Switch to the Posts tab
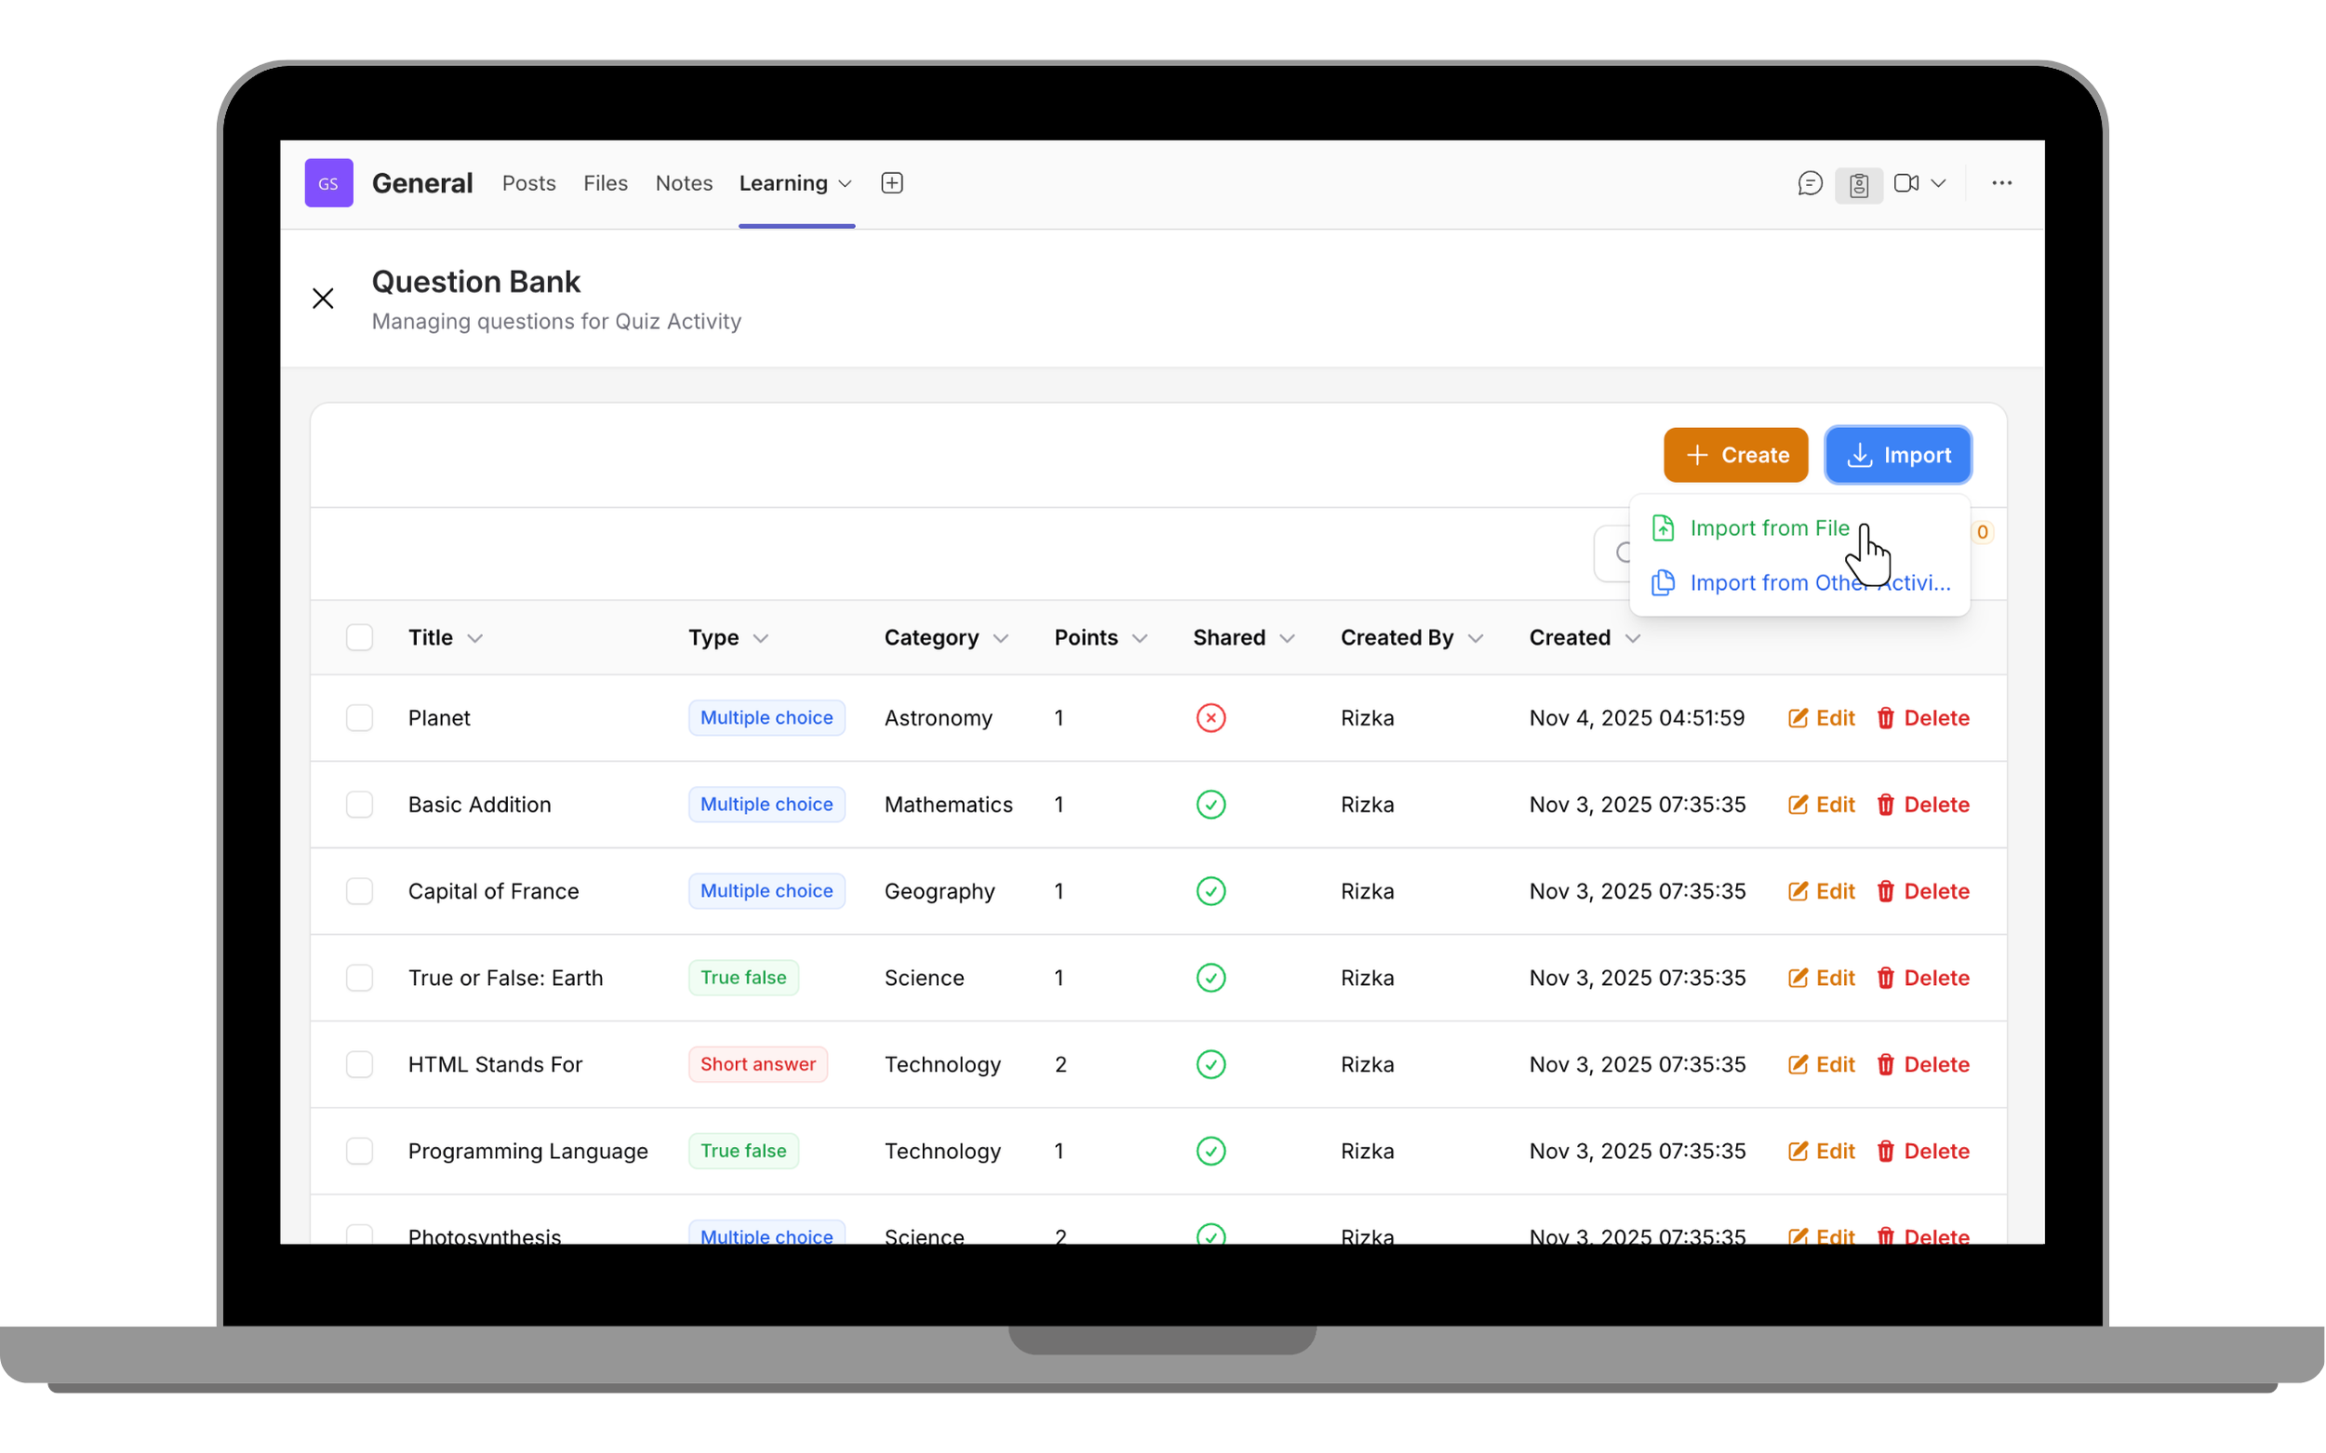Viewport: 2326px width, 1453px height. (528, 182)
